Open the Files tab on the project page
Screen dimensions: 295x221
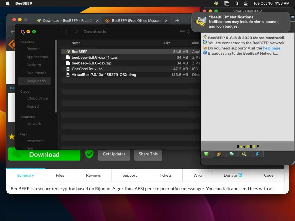pos(60,175)
